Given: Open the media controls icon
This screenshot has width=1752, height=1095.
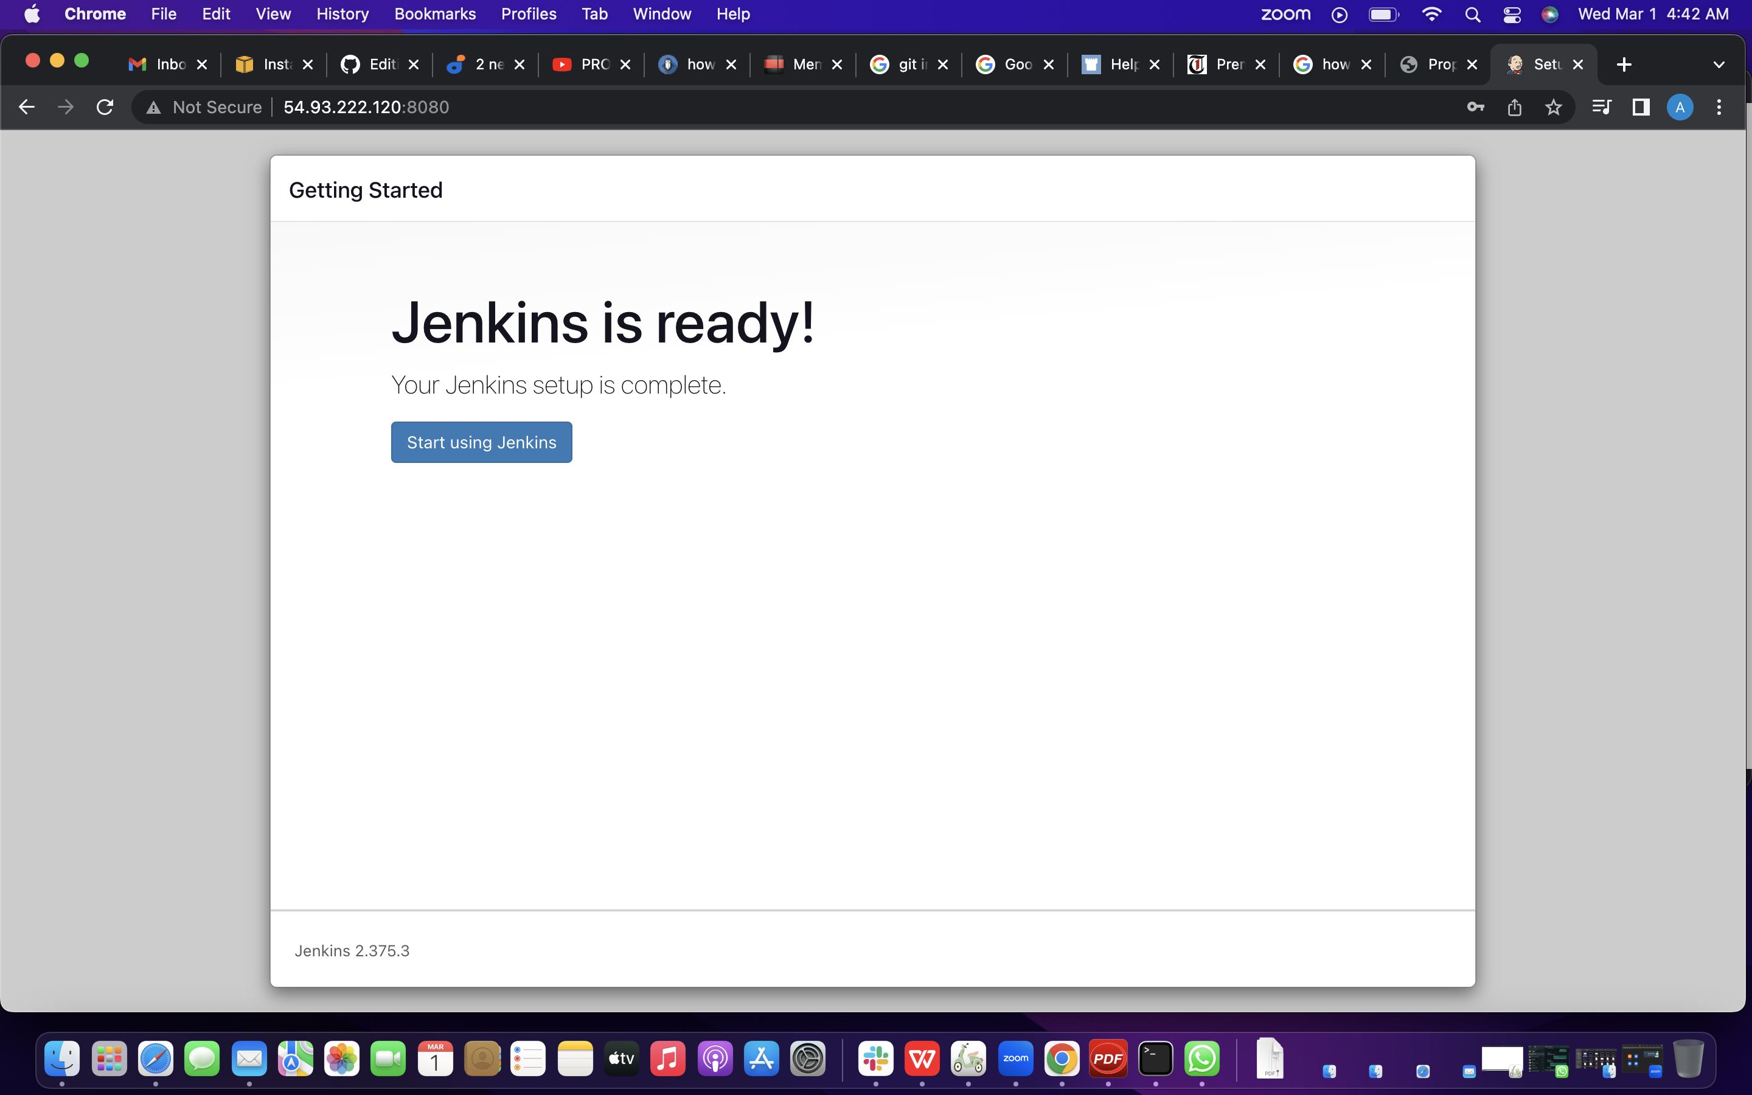Looking at the screenshot, I should click(1601, 107).
